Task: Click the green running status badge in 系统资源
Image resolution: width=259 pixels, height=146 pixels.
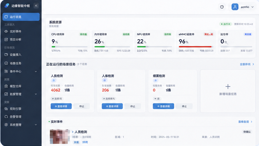Action: 225,24
